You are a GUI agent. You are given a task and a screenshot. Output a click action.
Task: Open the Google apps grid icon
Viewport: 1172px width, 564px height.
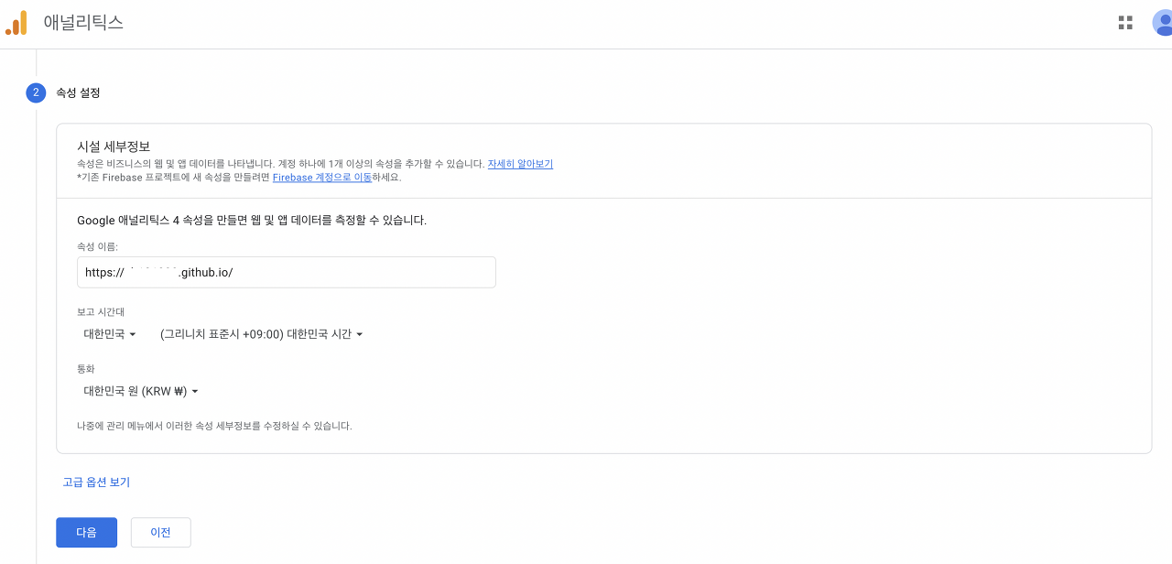pyautogui.click(x=1124, y=22)
